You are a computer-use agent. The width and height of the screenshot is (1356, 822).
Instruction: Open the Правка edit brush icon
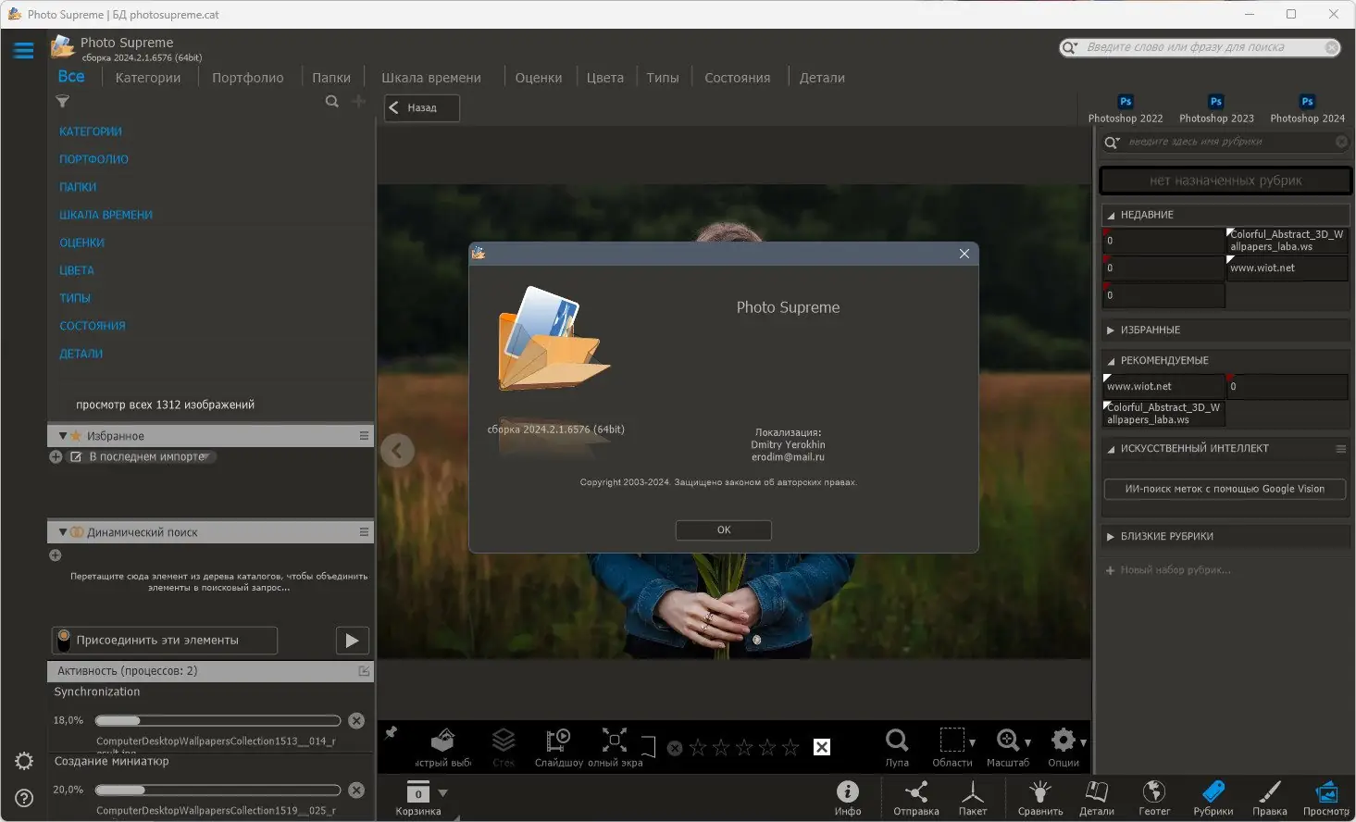pos(1269,792)
